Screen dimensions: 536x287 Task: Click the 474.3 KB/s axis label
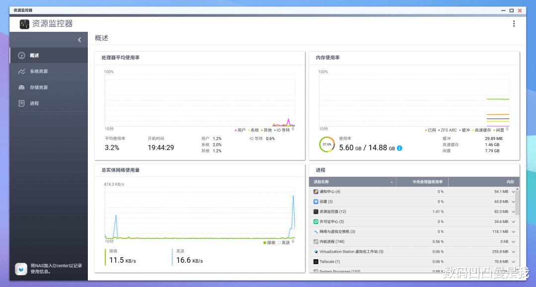[x=114, y=184]
